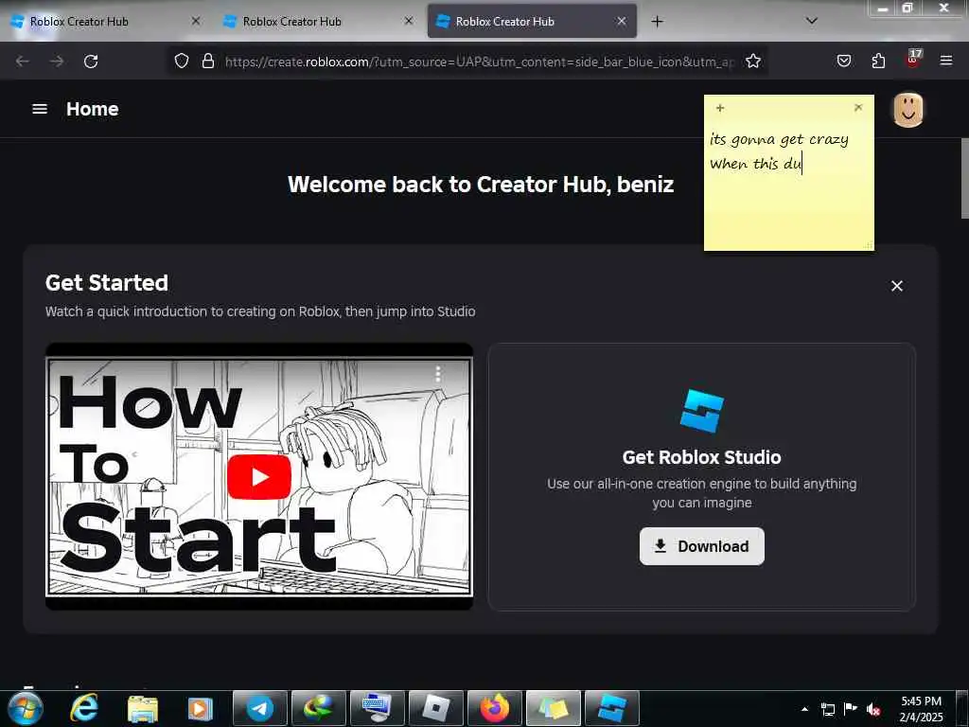Click the Welcome back to Creator Hub heading
This screenshot has height=727, width=969.
pos(480,185)
